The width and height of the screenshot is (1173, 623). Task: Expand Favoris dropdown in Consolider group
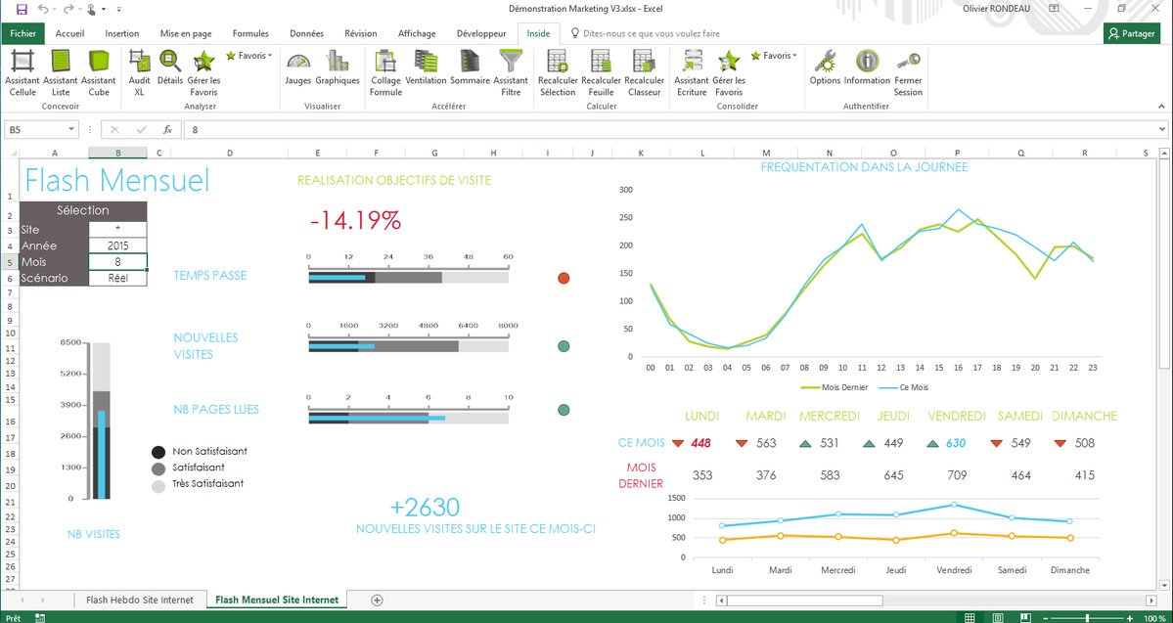(774, 56)
